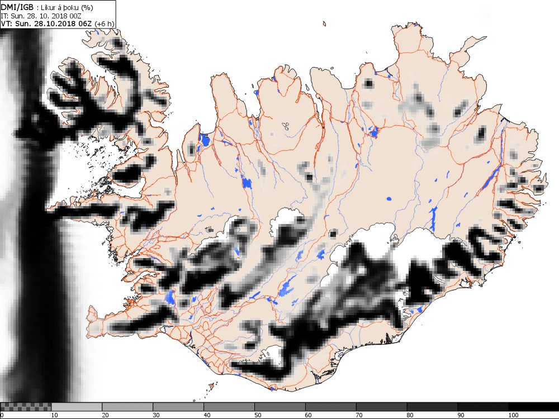Click the '10' scale label

[x=55, y=416]
